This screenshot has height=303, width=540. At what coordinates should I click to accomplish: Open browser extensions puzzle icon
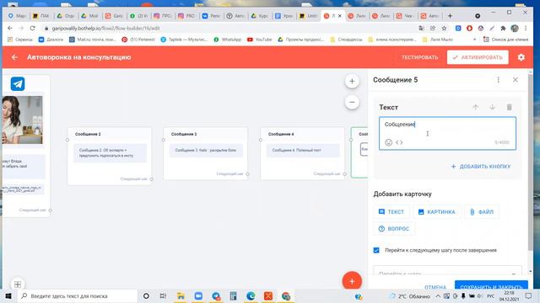pyautogui.click(x=503, y=28)
